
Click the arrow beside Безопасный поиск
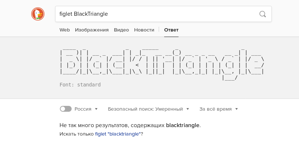(188, 109)
